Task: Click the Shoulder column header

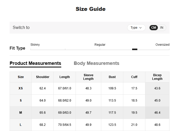Action: point(43,77)
